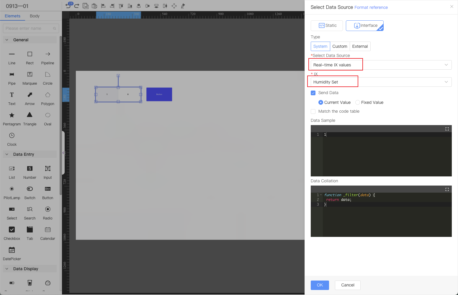Viewport: 458px width, 295px height.
Task: Collapse the General elements section
Action: (7, 40)
